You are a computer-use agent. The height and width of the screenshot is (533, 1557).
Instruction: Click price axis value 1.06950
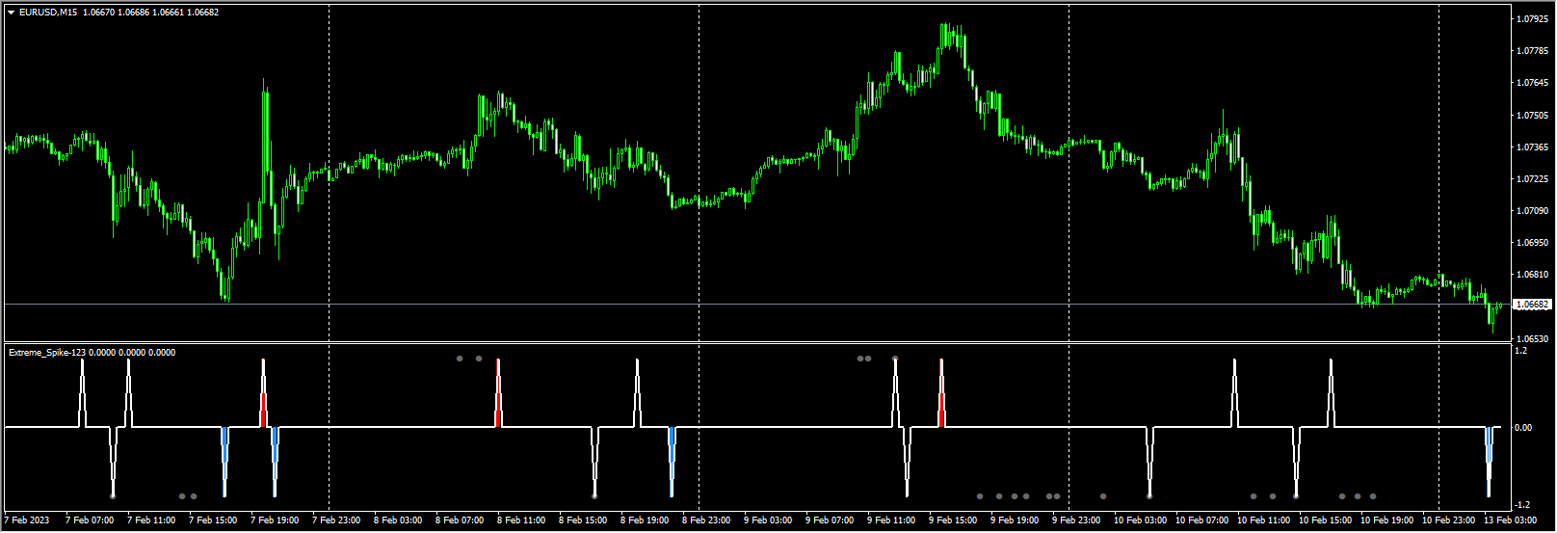pos(1531,243)
